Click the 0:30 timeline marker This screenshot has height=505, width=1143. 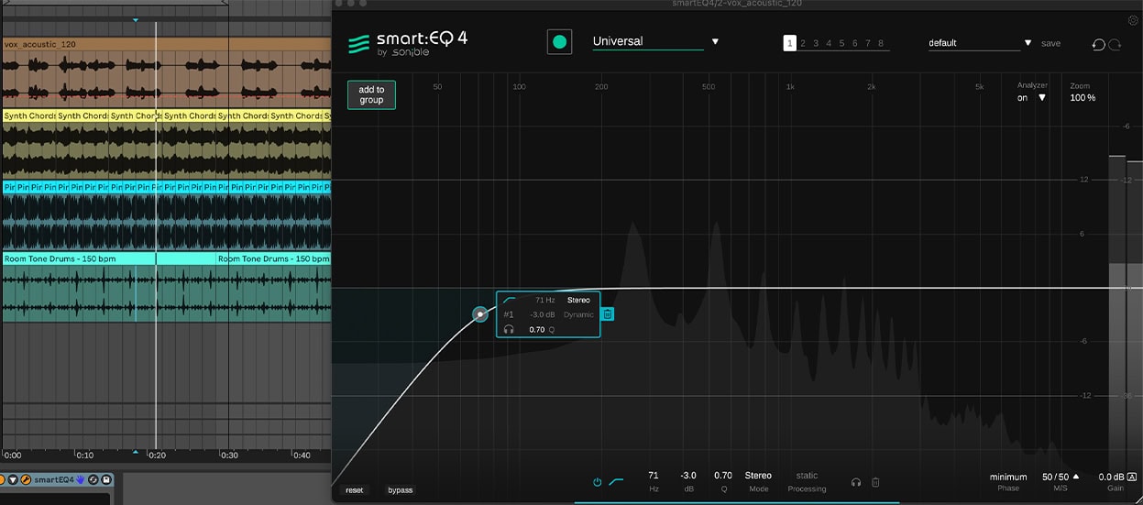click(229, 455)
